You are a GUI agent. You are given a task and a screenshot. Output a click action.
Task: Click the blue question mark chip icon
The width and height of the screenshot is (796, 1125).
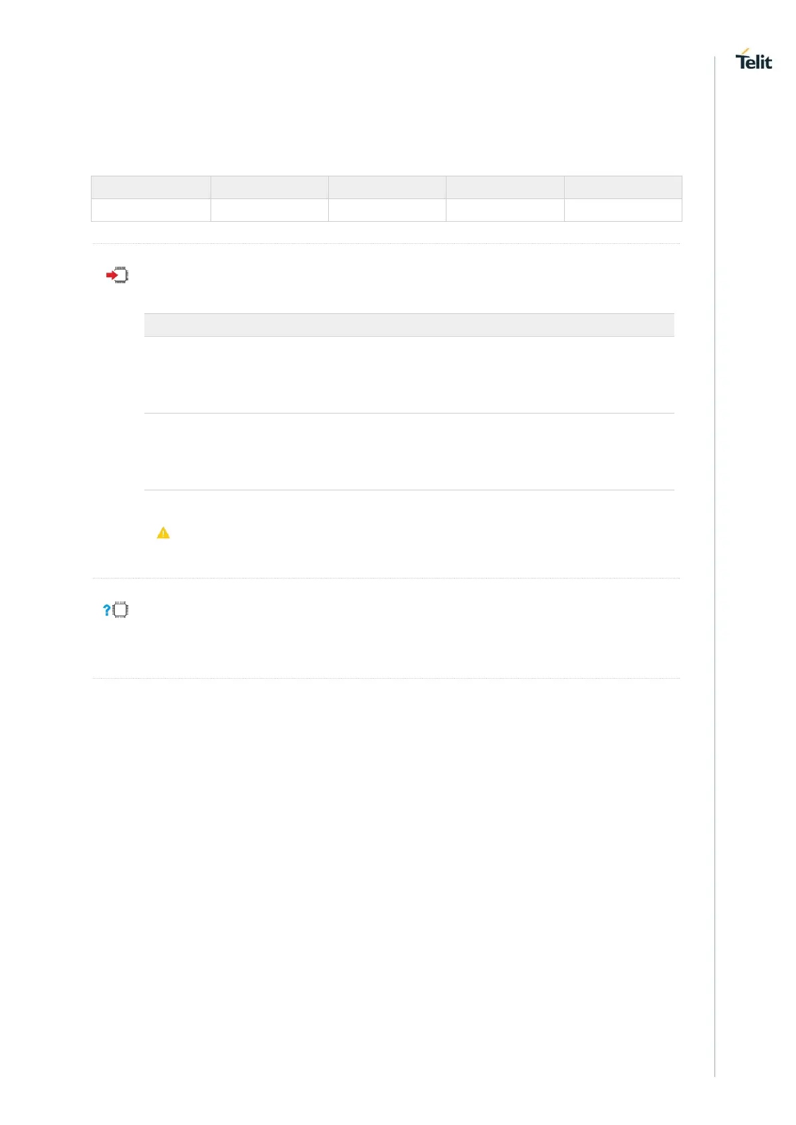click(116, 610)
